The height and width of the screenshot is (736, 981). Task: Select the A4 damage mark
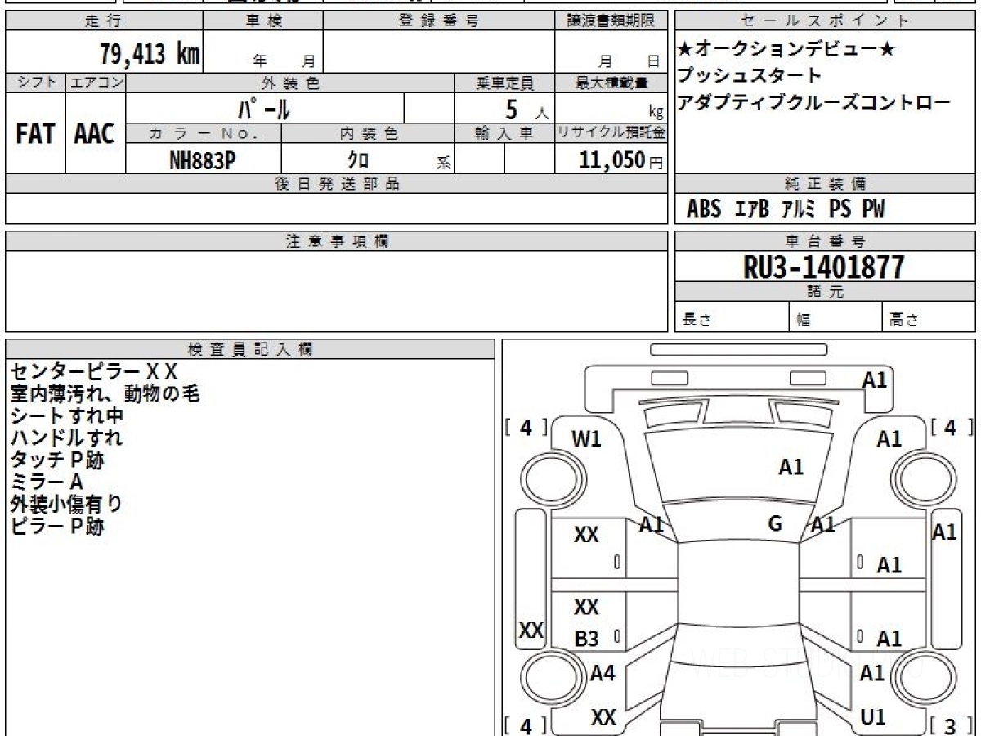602,674
